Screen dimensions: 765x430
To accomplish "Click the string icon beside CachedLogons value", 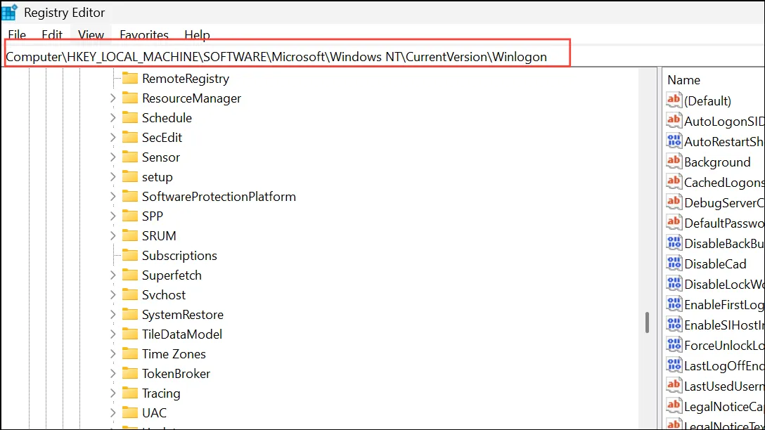I will click(x=674, y=182).
